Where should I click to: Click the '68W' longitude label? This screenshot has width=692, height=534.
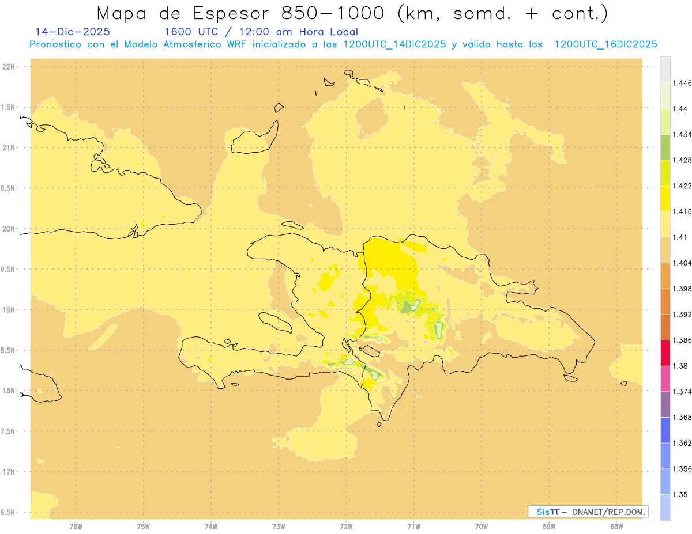pyautogui.click(x=616, y=527)
